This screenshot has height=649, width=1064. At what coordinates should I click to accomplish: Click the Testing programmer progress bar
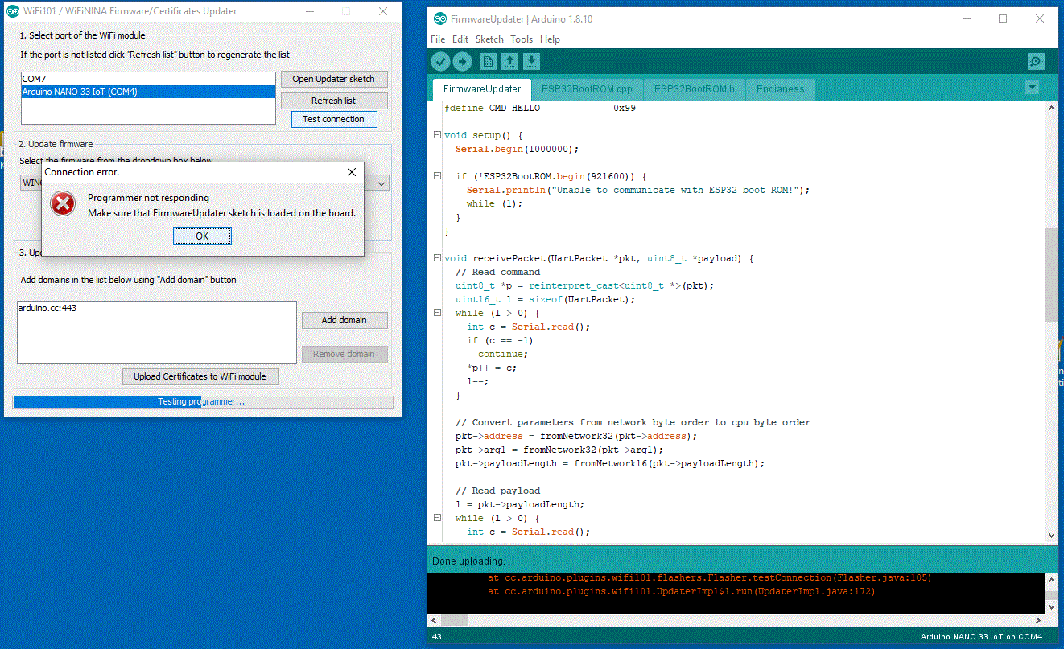point(202,401)
